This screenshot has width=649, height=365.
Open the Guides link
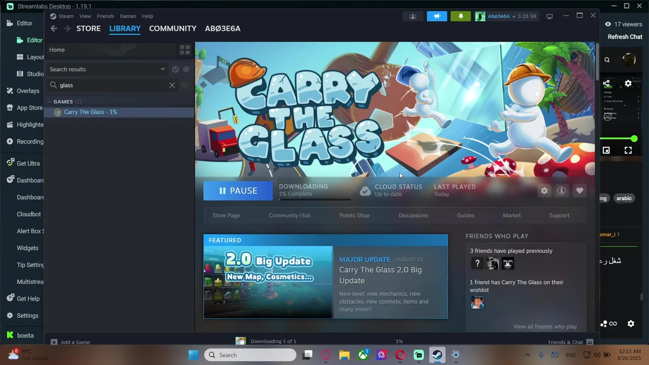click(x=465, y=215)
